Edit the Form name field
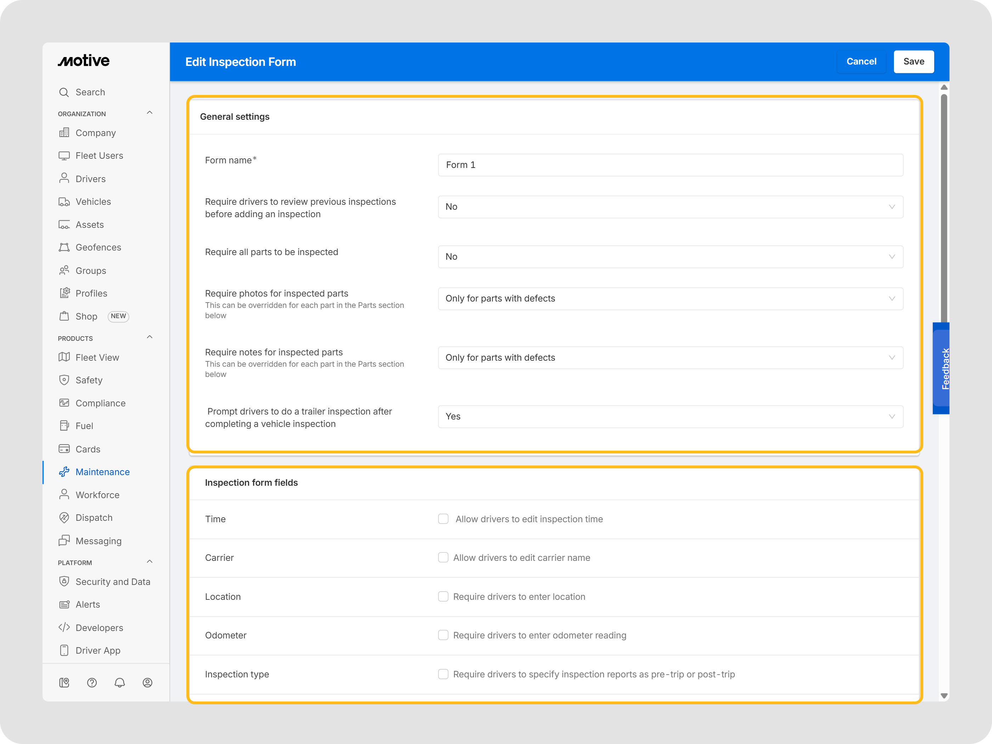The width and height of the screenshot is (992, 744). [670, 165]
